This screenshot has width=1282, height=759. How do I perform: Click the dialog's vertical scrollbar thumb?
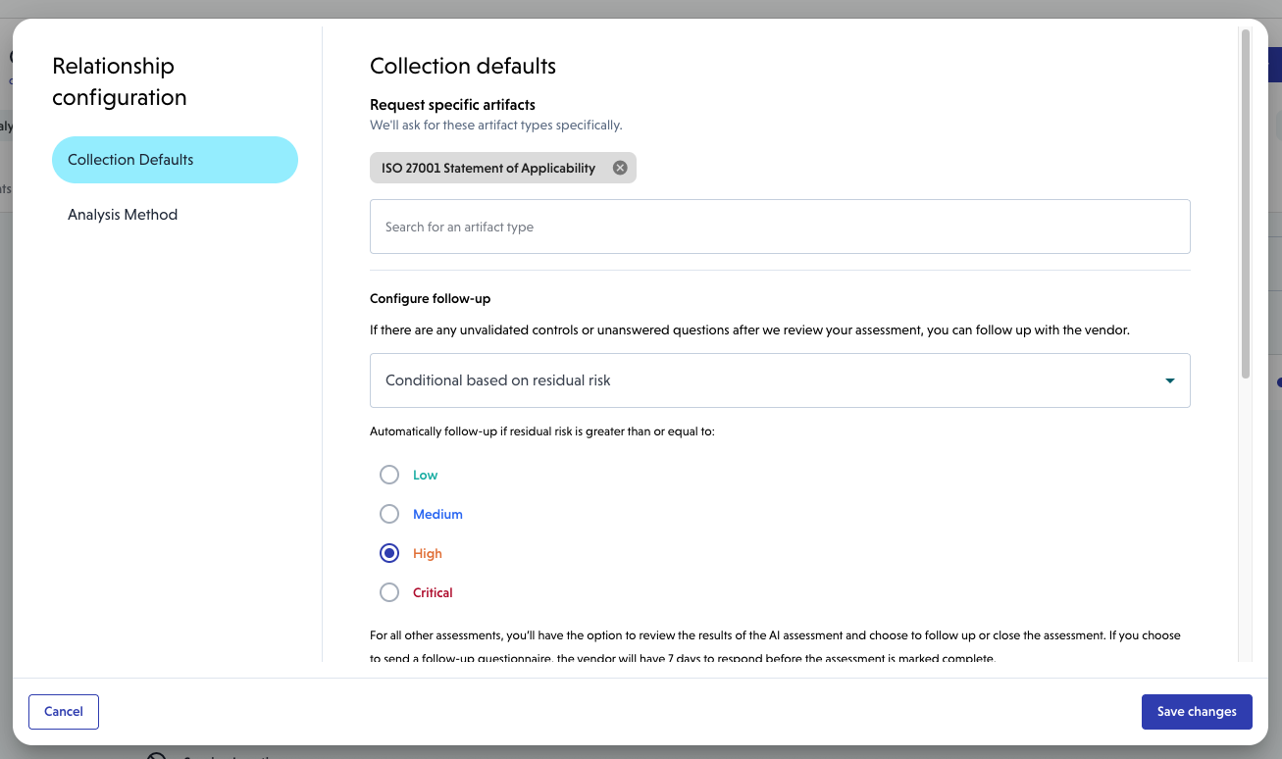click(1246, 203)
